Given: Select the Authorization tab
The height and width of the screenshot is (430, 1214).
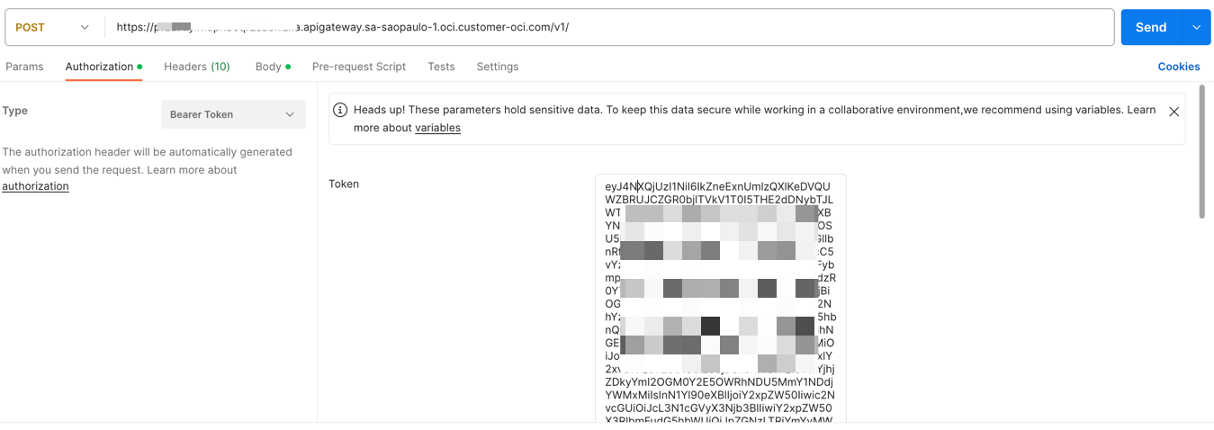Looking at the screenshot, I should pyautogui.click(x=99, y=67).
